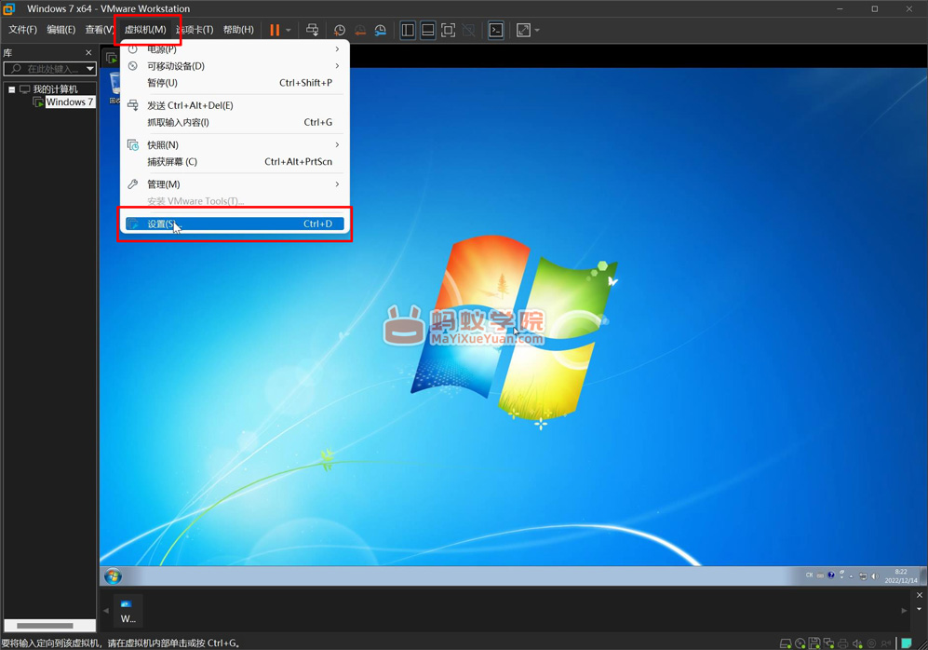The image size is (928, 650).
Task: Click the guest Show Desktop strip
Action: [923, 576]
